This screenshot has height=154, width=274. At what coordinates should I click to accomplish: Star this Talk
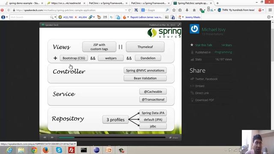(x=204, y=45)
